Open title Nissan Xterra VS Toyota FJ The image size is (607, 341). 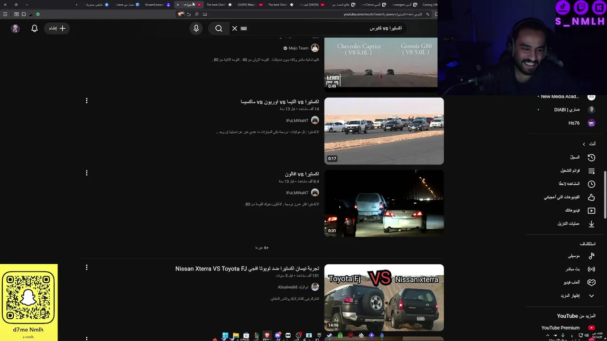(x=247, y=269)
